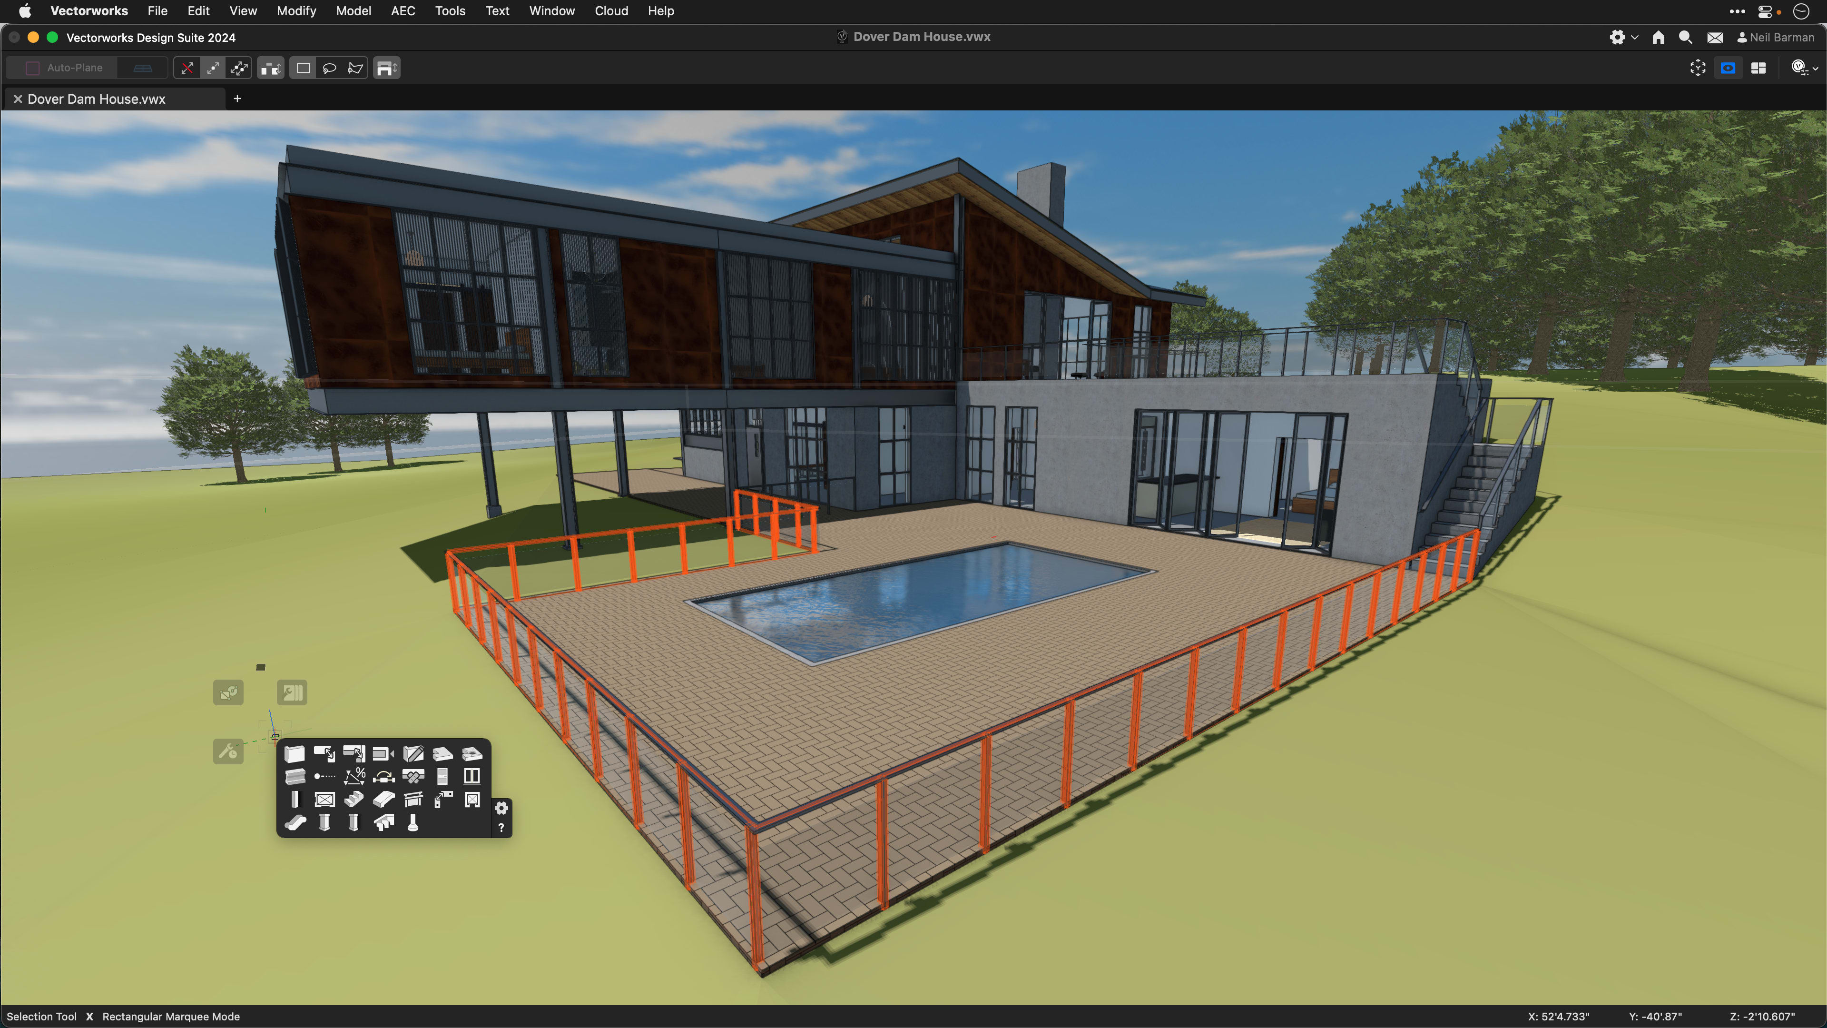The width and height of the screenshot is (1827, 1028).
Task: Toggle the Auto-Plane checkbox
Action: [33, 68]
